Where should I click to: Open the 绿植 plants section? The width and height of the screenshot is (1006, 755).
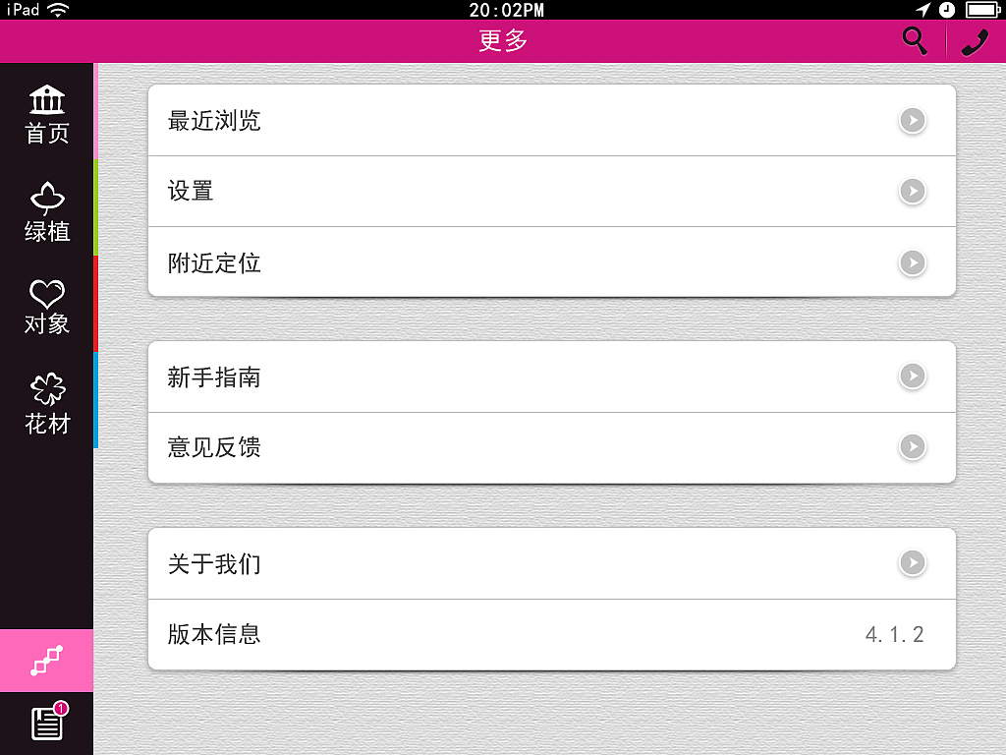point(47,211)
